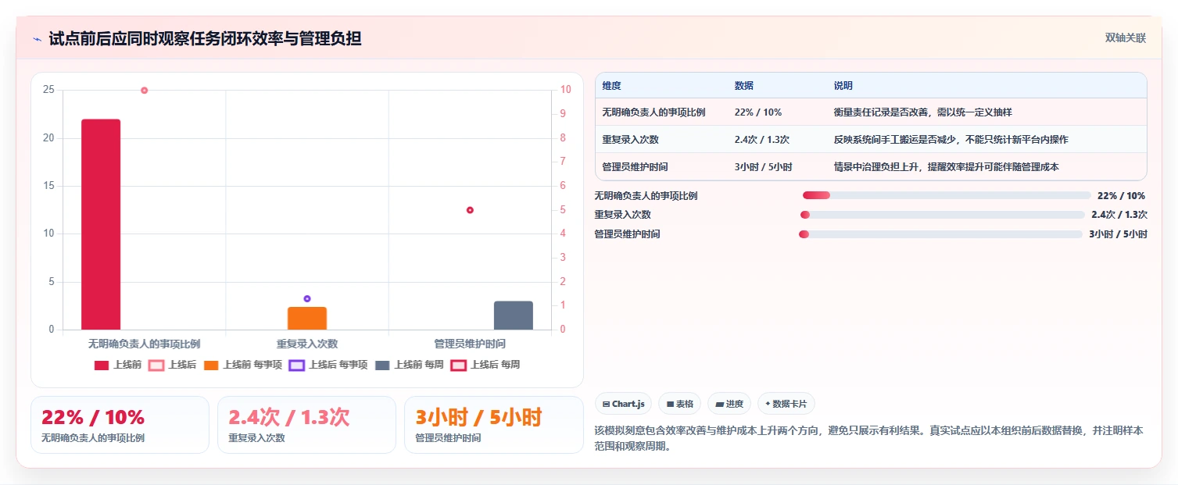Click the progress bar for 无明确负责人的事项比例
The height and width of the screenshot is (485, 1178).
(x=947, y=195)
